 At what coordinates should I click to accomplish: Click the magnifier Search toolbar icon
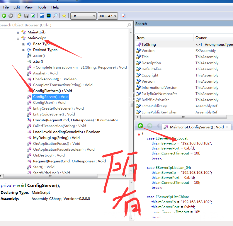[55, 16]
